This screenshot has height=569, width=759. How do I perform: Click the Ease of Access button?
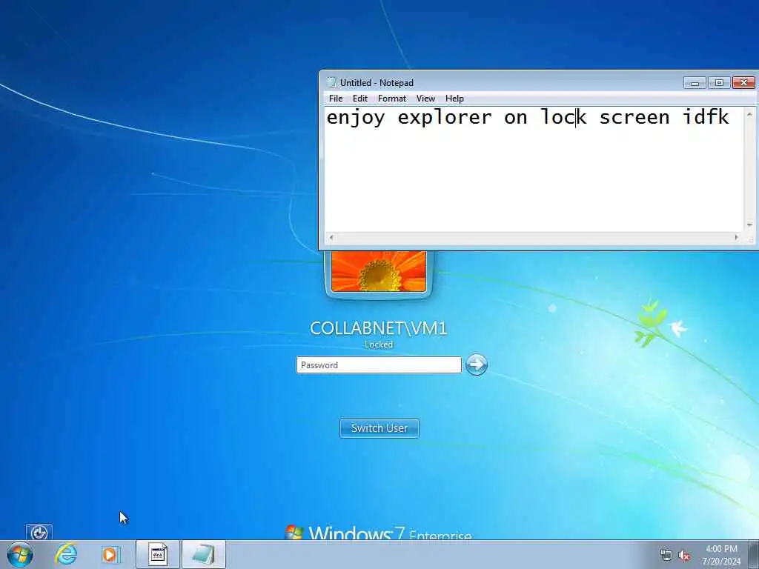click(x=39, y=532)
